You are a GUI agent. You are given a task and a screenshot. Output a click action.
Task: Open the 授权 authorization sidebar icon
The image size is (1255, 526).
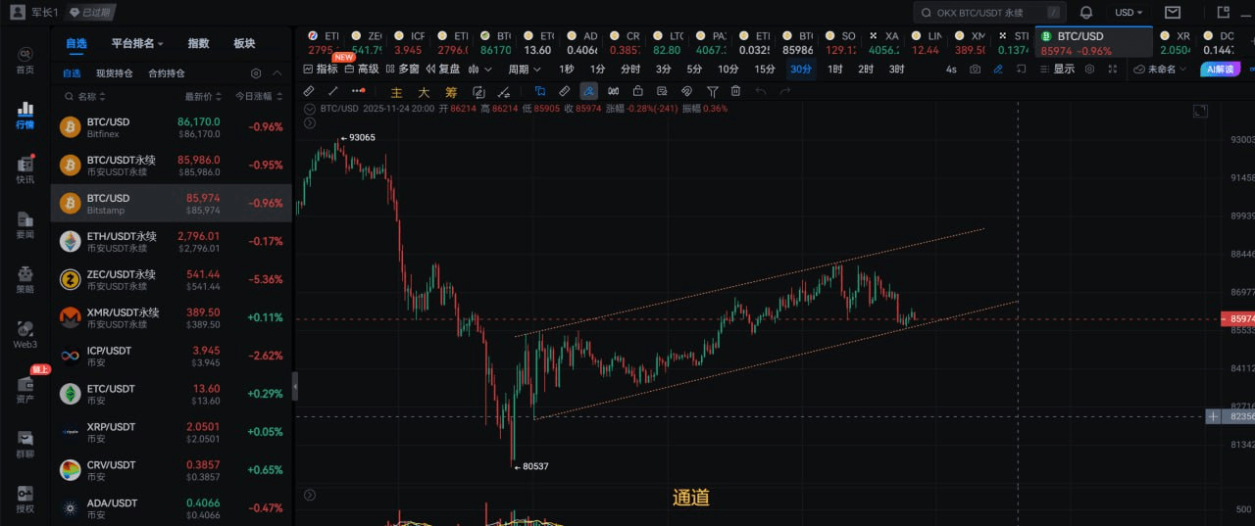pyautogui.click(x=25, y=499)
